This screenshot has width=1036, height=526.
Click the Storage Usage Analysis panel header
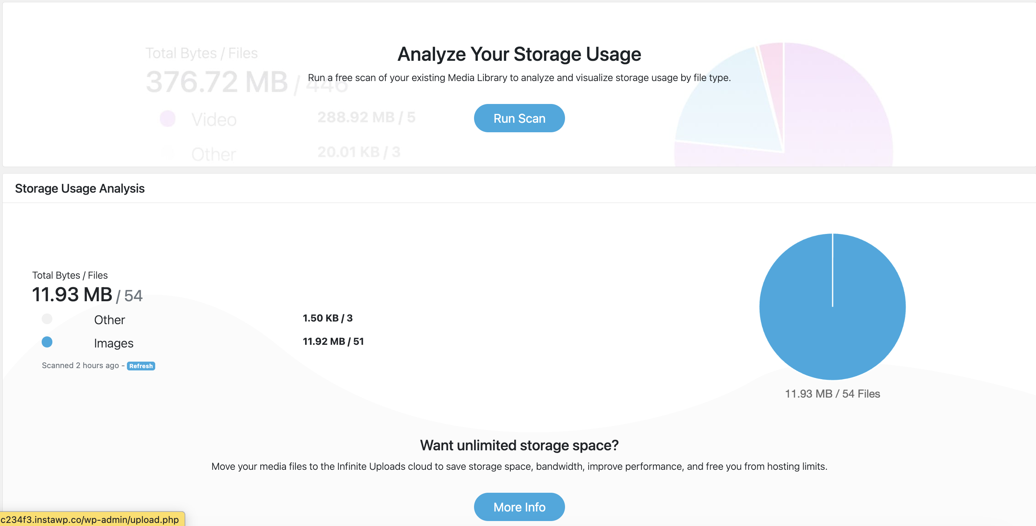click(80, 188)
